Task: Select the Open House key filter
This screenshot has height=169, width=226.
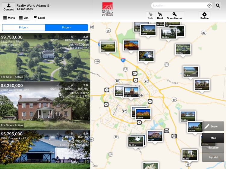Action: coord(174,16)
